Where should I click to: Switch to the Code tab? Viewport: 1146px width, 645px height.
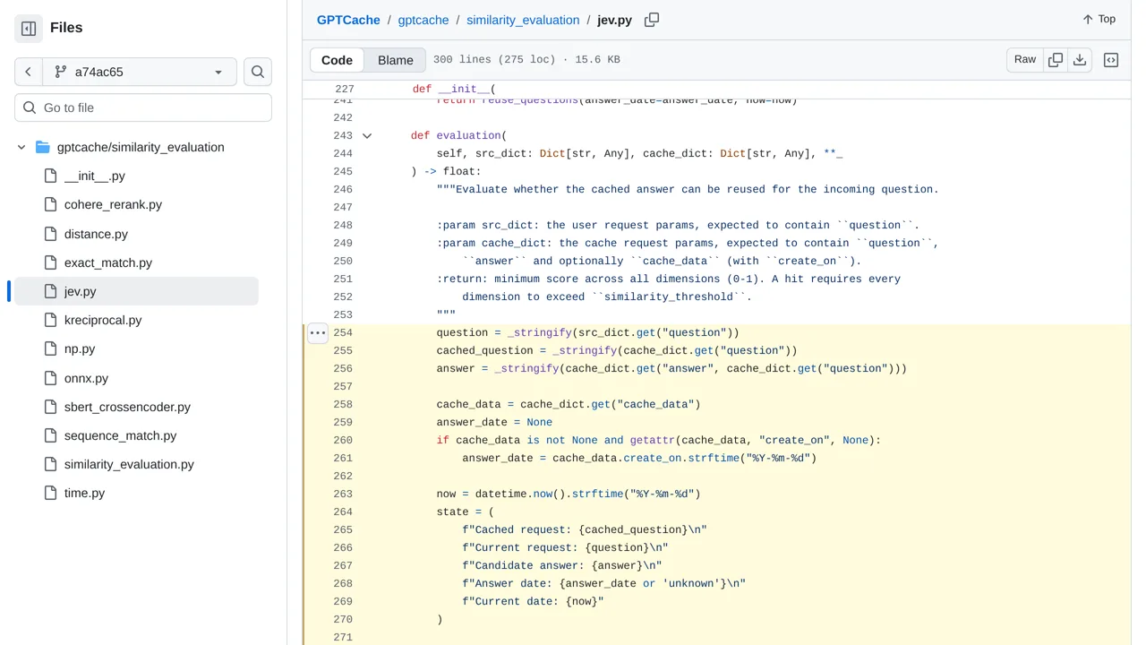pos(337,60)
